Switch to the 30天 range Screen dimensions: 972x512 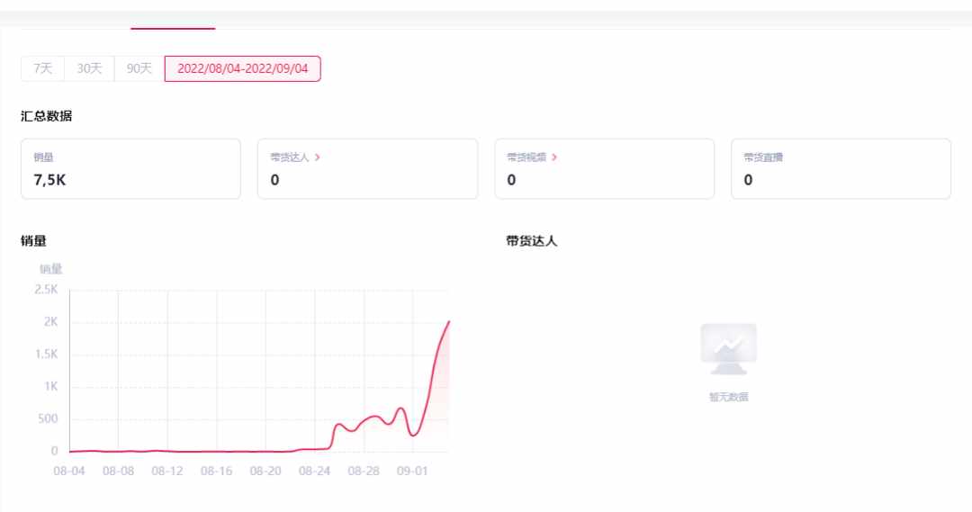[89, 68]
